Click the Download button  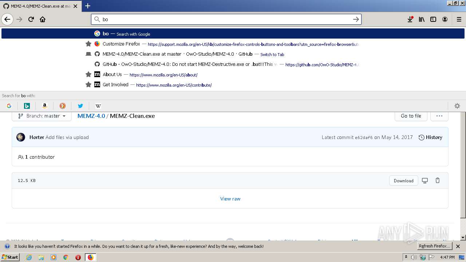point(403,180)
